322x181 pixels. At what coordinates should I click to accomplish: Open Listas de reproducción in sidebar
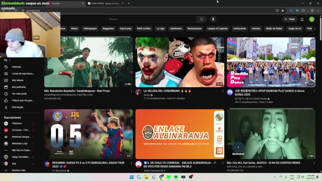click(19, 74)
